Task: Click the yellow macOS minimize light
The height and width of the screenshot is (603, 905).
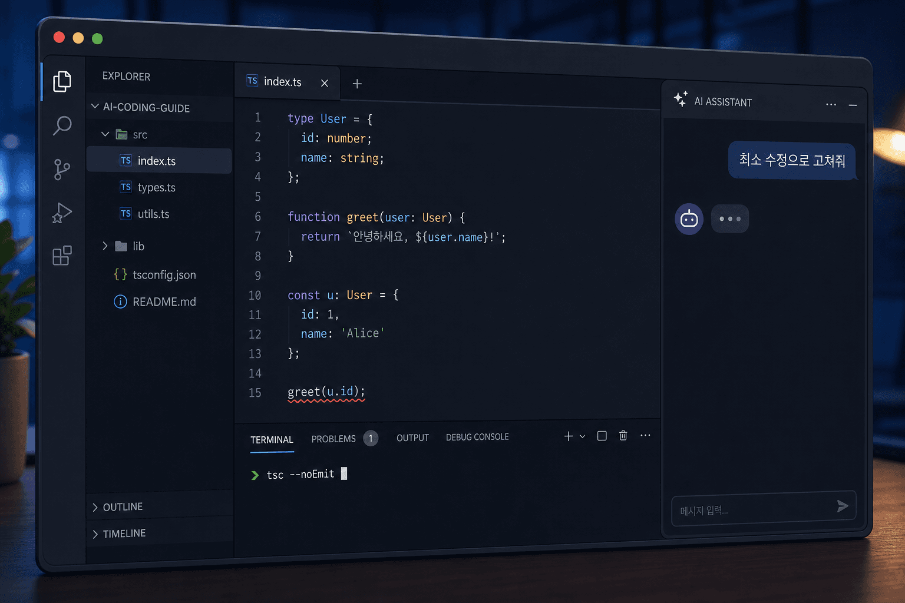Action: (x=78, y=38)
